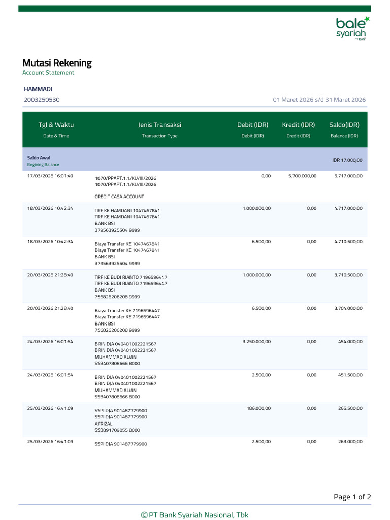Select debit amount 186.000,00
Screen dimensions: 390x520
(x=258, y=408)
